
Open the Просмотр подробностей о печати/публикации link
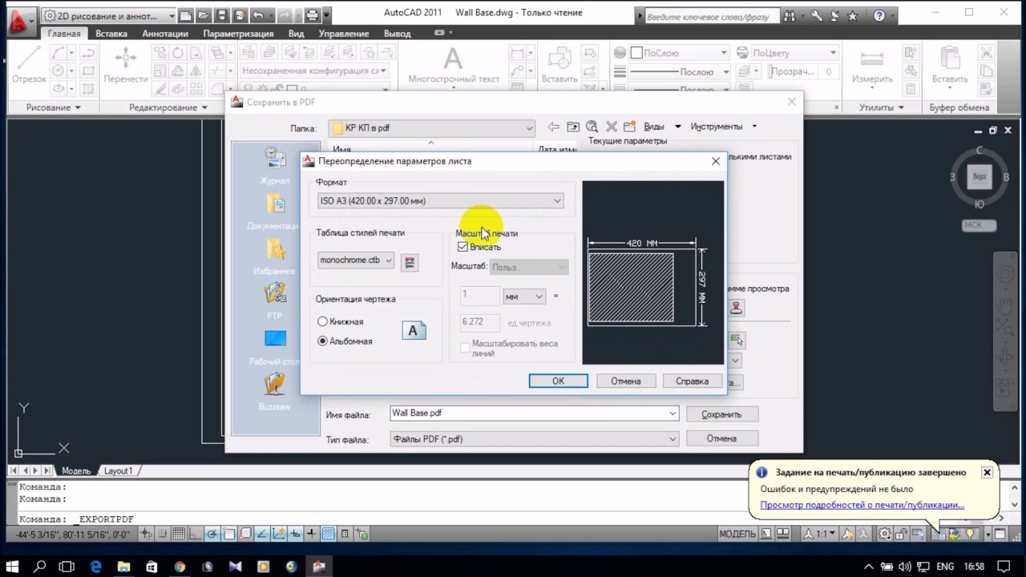(862, 505)
